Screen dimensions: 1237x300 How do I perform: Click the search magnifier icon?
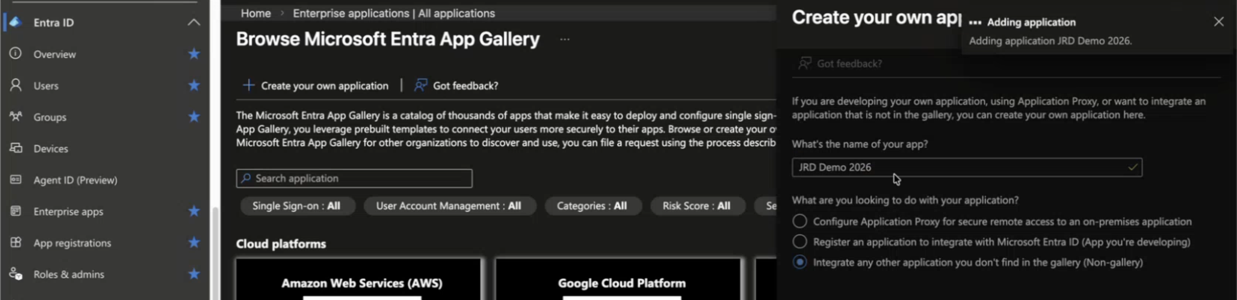pyautogui.click(x=246, y=178)
